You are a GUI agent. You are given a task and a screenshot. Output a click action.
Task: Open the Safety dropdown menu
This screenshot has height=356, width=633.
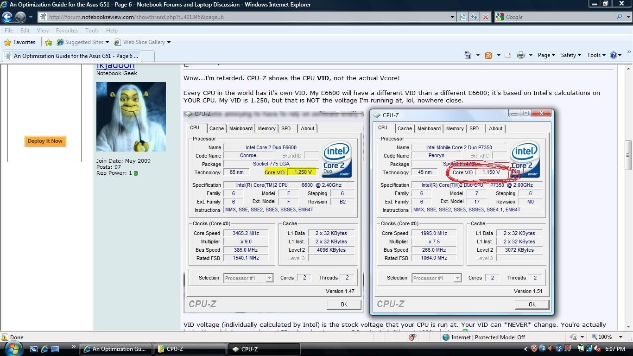coord(571,55)
